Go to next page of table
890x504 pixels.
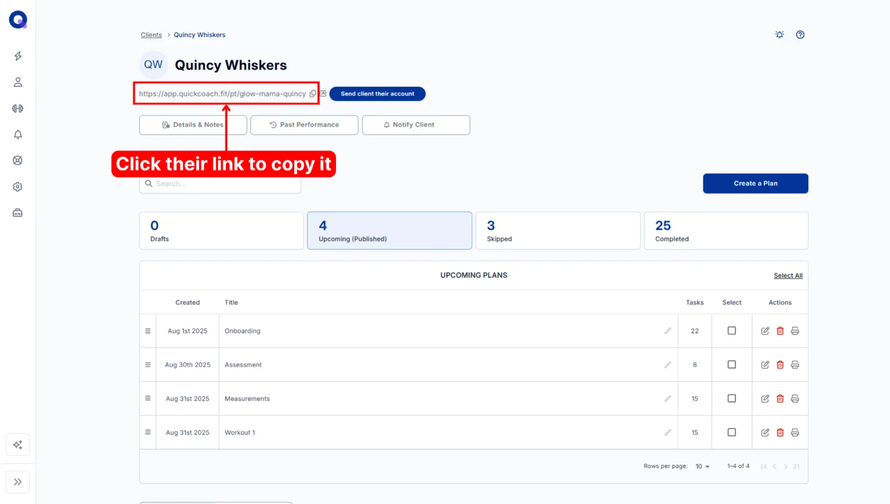[785, 467]
